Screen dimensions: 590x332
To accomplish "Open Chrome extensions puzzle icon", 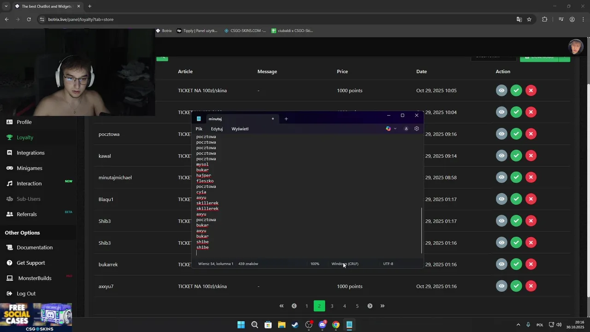I will 545,19.
